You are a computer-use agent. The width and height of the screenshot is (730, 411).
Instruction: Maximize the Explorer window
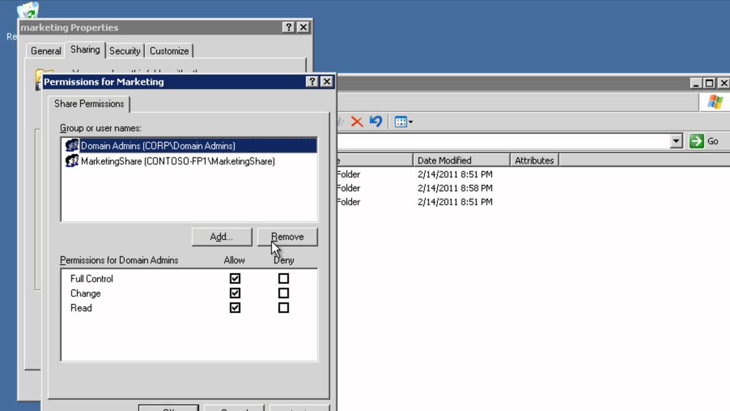(x=709, y=83)
